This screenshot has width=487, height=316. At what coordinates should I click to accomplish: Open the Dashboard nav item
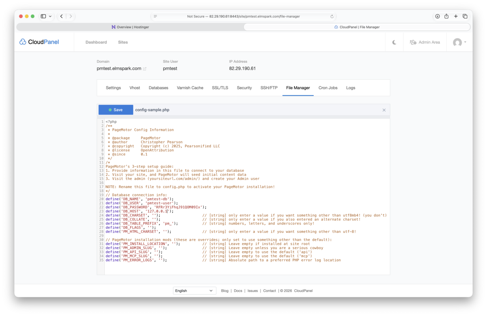(x=96, y=42)
